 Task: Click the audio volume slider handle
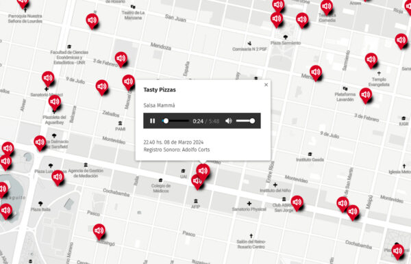tap(252, 121)
